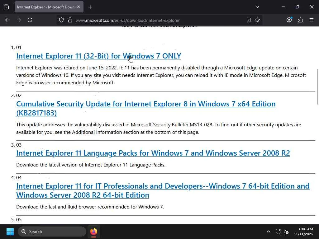The image size is (319, 239).
Task: Open the Firefox account icon
Action: 289,20
